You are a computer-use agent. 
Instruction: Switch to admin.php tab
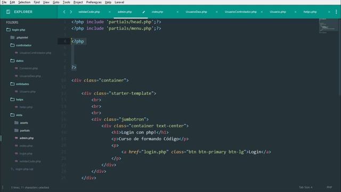tap(125, 12)
